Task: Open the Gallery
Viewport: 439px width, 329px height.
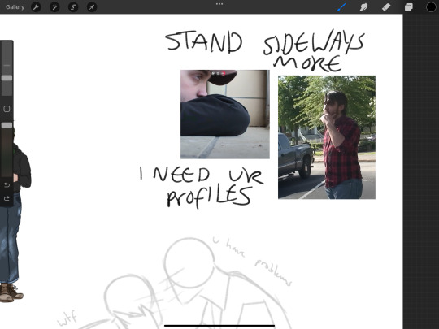Action: click(15, 7)
